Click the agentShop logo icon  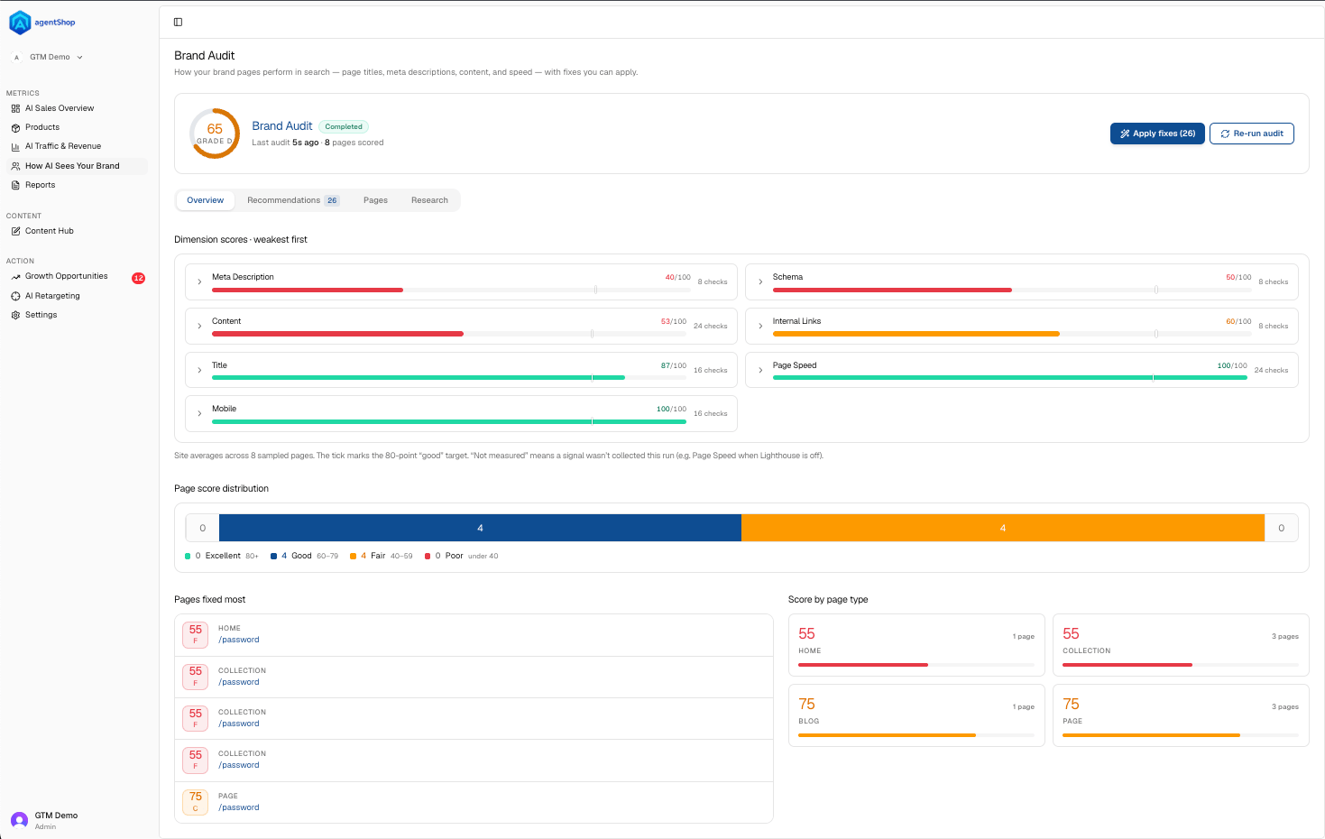(x=20, y=23)
